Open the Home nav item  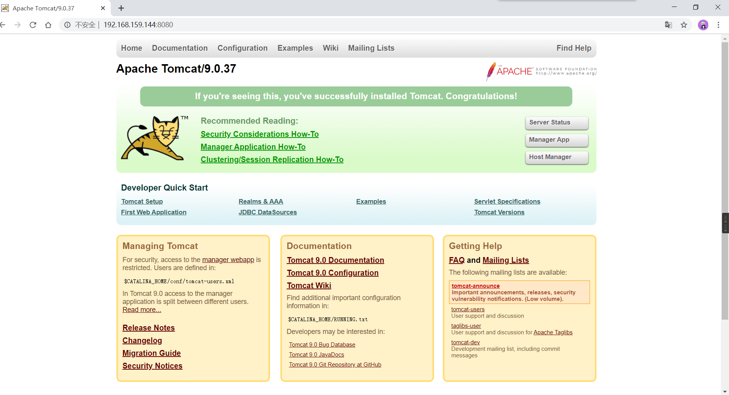131,48
